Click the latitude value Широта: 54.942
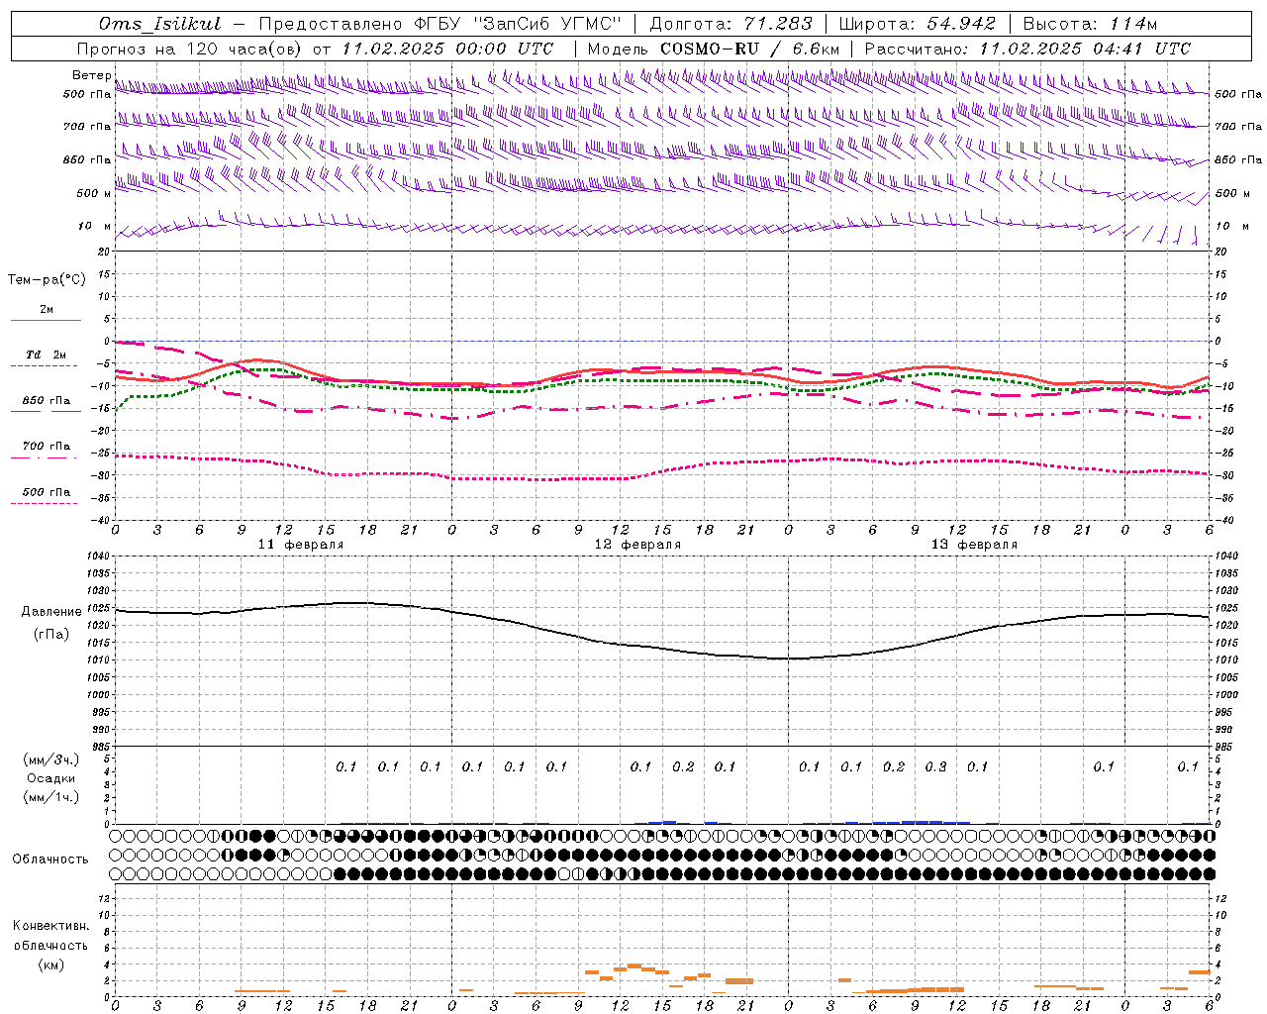 pos(917,24)
